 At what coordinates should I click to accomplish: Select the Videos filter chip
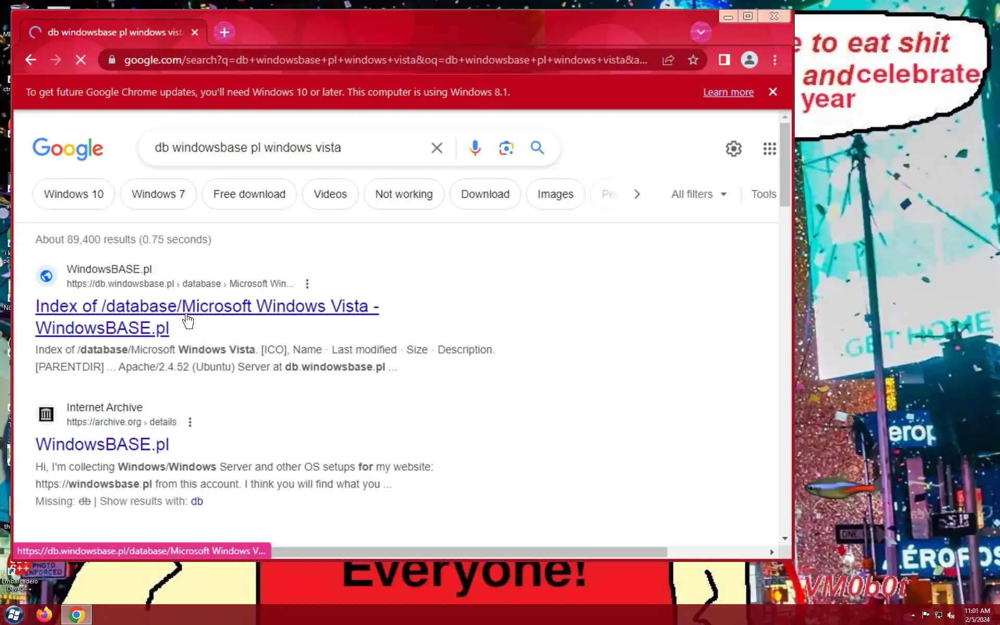330,194
